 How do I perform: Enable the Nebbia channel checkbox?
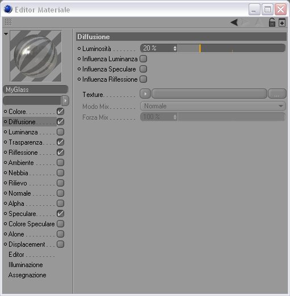pos(61,173)
